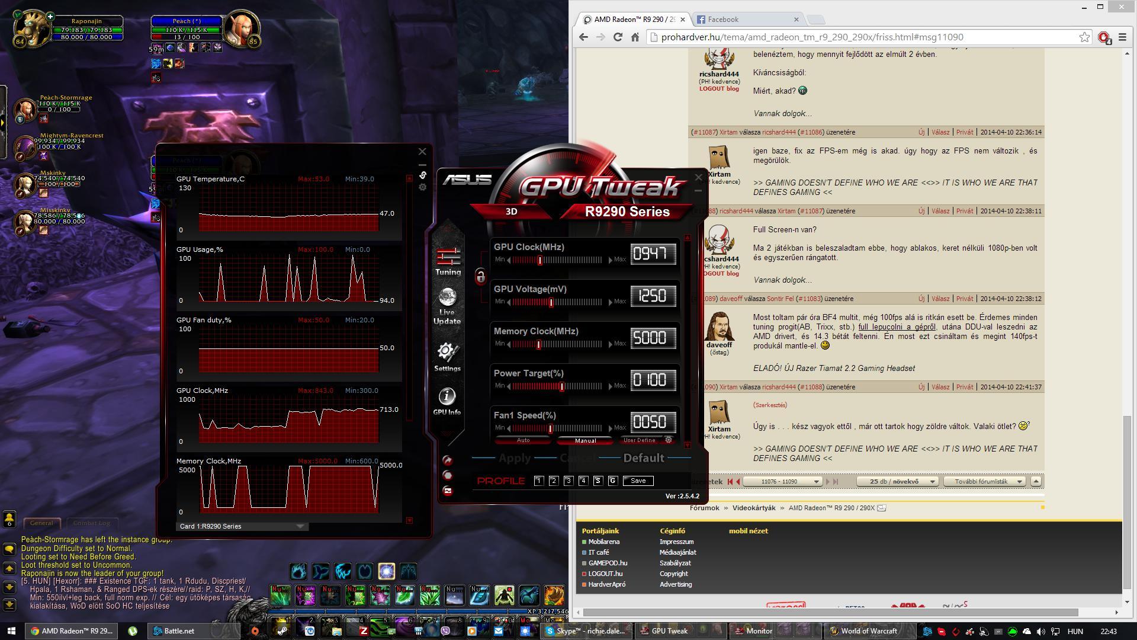
Task: Click the monitor graph icon in GPU Tweak
Action: 448,491
